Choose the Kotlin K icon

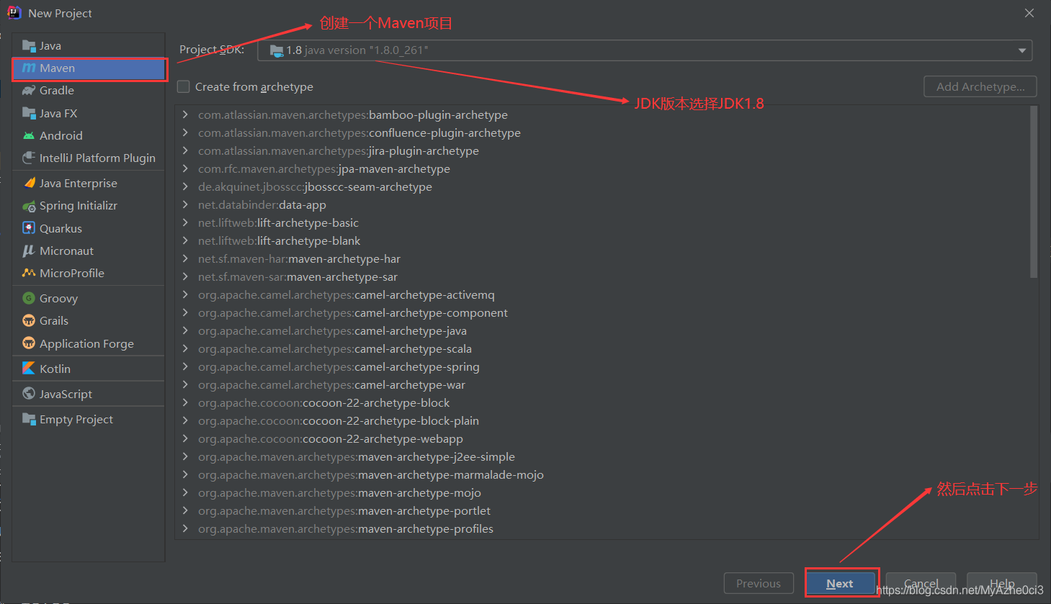point(29,369)
